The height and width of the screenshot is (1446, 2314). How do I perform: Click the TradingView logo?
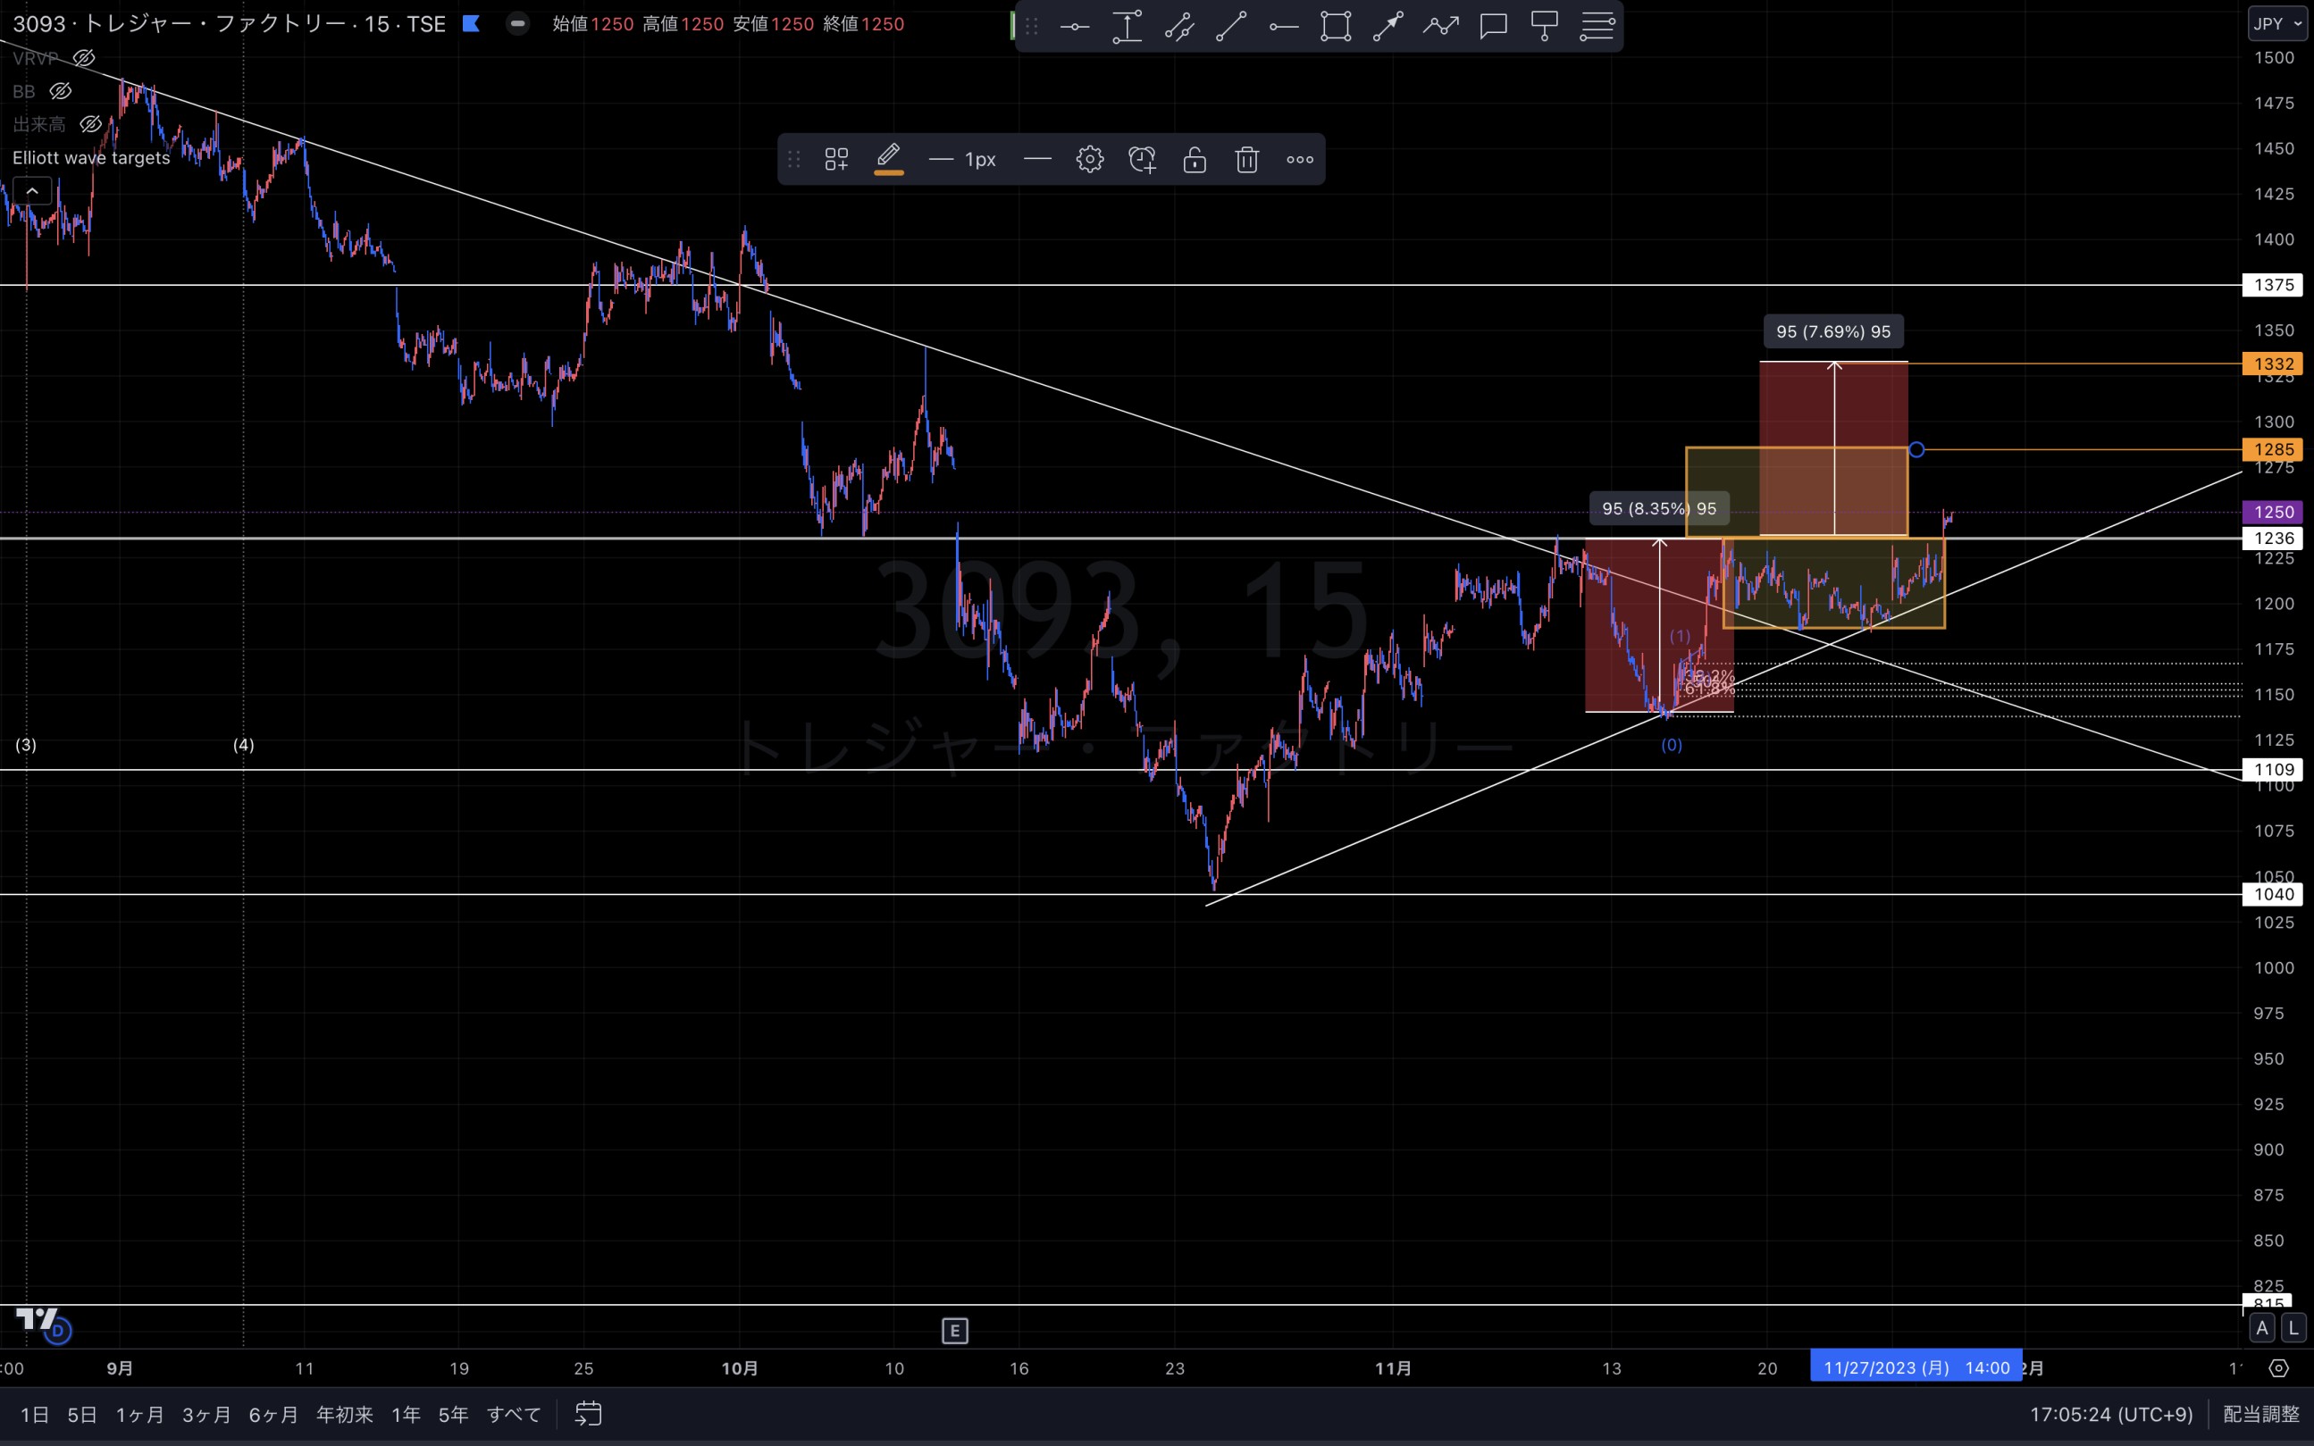click(37, 1319)
